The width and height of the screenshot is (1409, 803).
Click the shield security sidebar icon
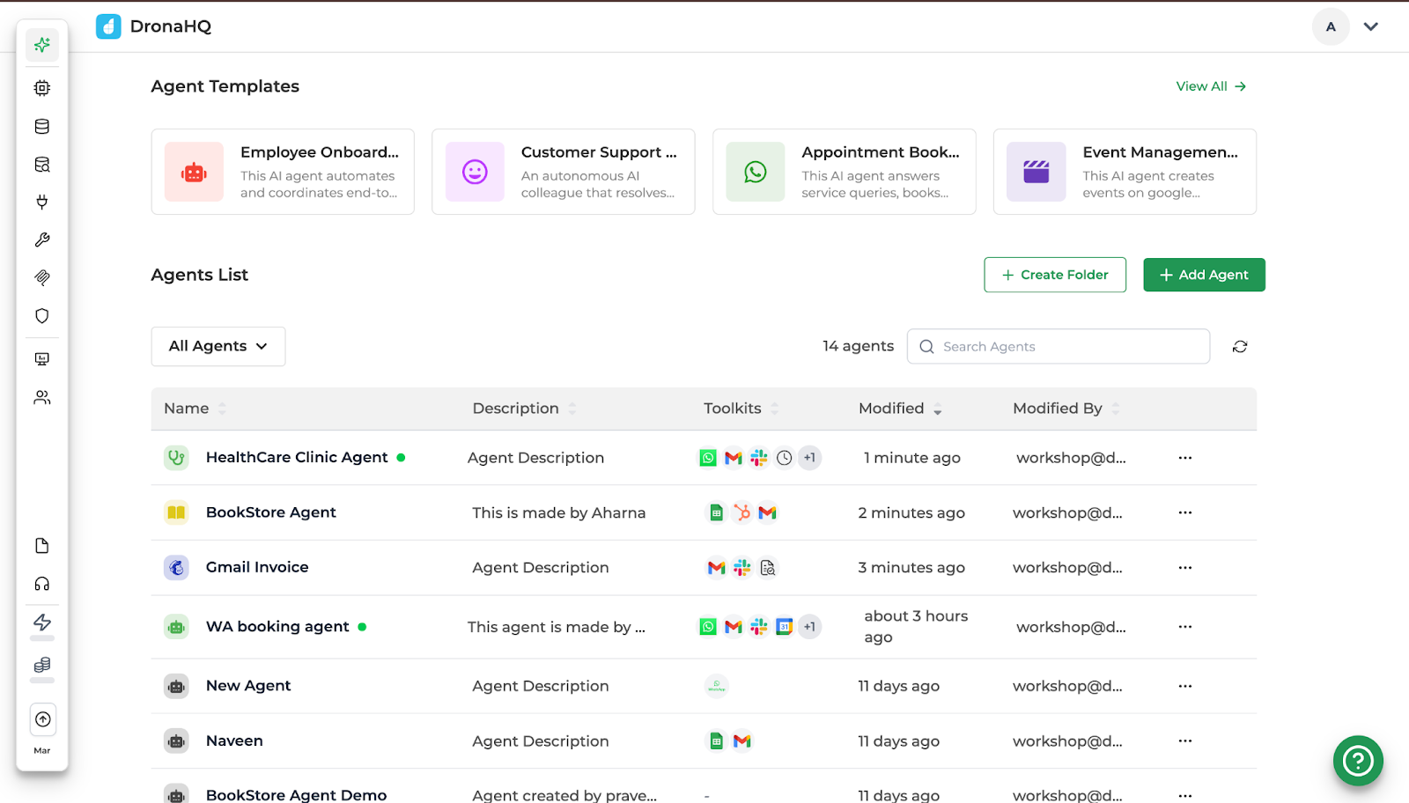41,316
